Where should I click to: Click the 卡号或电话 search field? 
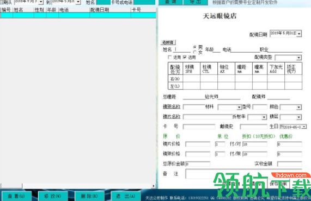144,2
